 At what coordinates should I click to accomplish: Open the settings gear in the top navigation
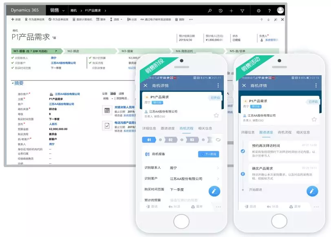(259, 11)
